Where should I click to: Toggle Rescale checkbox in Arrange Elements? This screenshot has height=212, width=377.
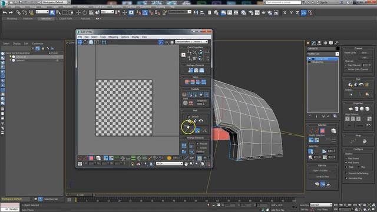(197, 144)
